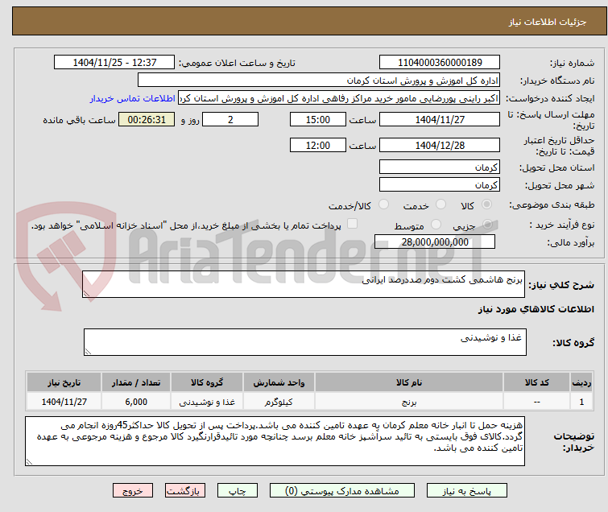Click the resize handle of شرح کلی نیاز box
Screen dimensions: 608x512
click(86, 294)
